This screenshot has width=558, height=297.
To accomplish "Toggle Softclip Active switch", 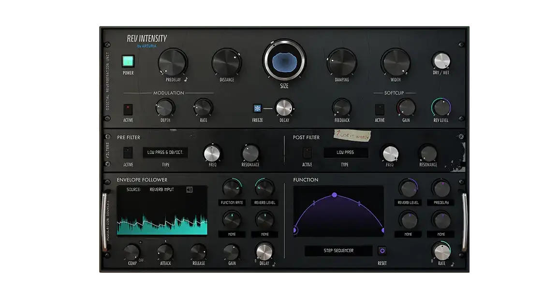I will (380, 109).
